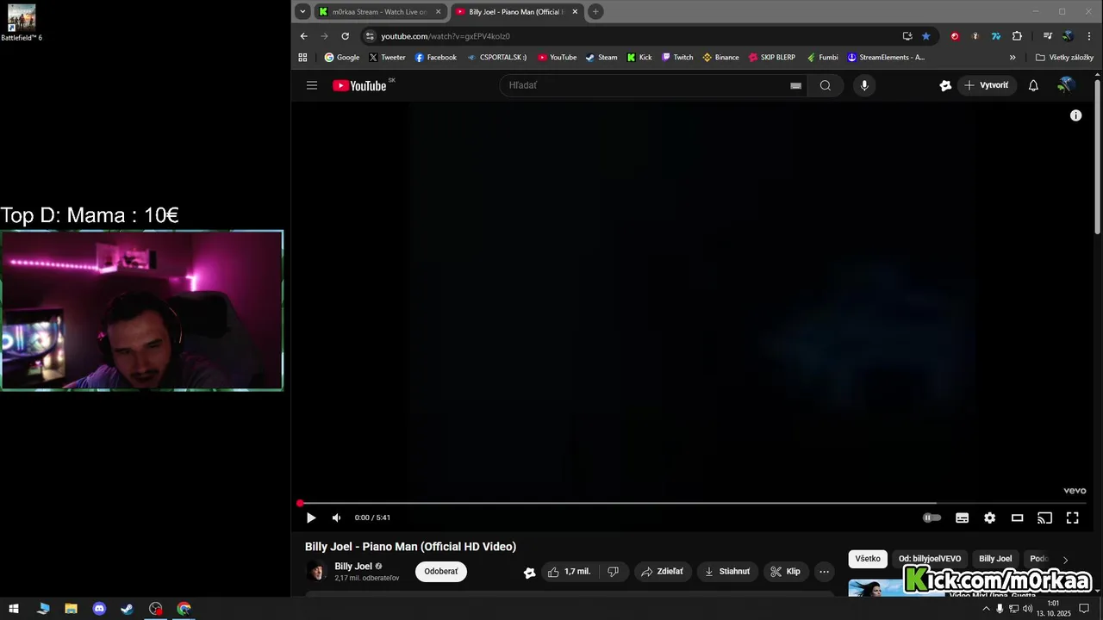
Task: Open the Binance bookmark
Action: point(720,58)
